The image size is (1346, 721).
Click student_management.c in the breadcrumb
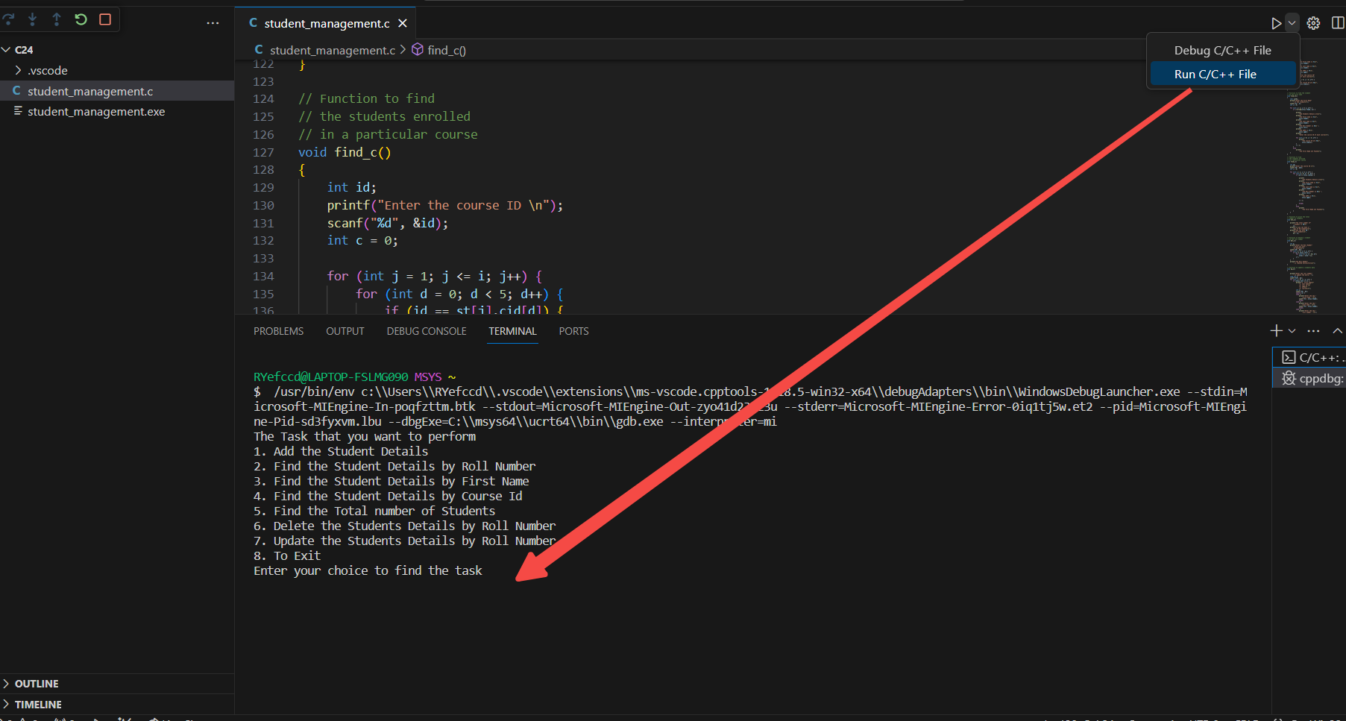[x=333, y=50]
